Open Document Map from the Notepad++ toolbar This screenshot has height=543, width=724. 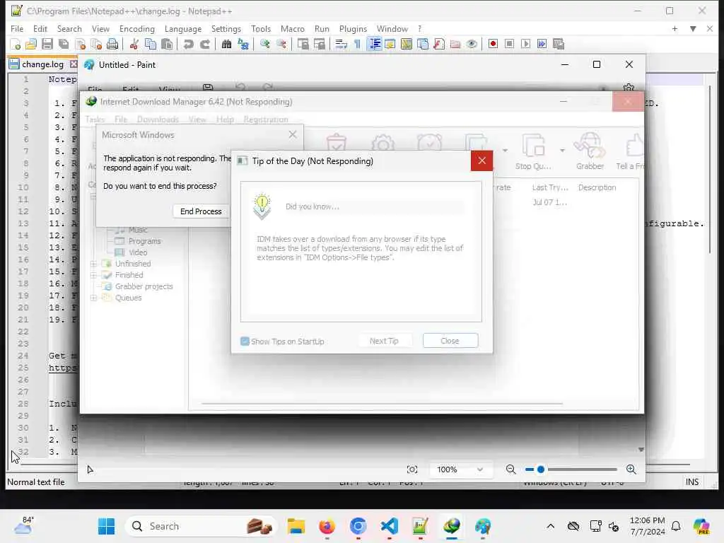coord(407,45)
